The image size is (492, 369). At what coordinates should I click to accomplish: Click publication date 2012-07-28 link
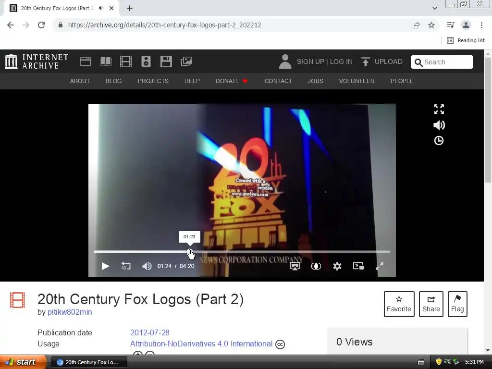(x=150, y=332)
